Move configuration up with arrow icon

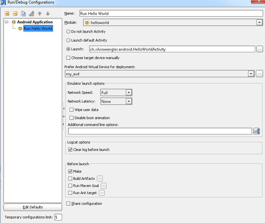pos(40,14)
